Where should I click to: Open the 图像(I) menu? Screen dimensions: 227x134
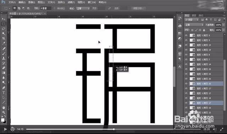[32, 2]
